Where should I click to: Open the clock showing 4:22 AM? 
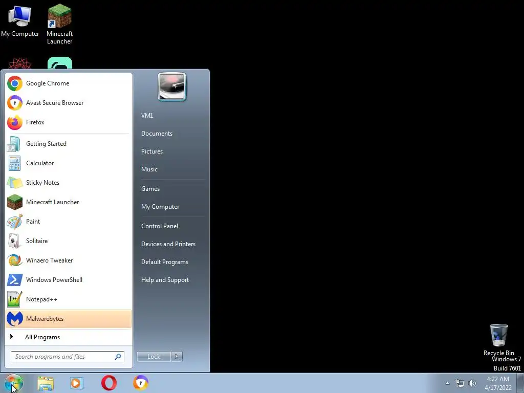tap(498, 383)
